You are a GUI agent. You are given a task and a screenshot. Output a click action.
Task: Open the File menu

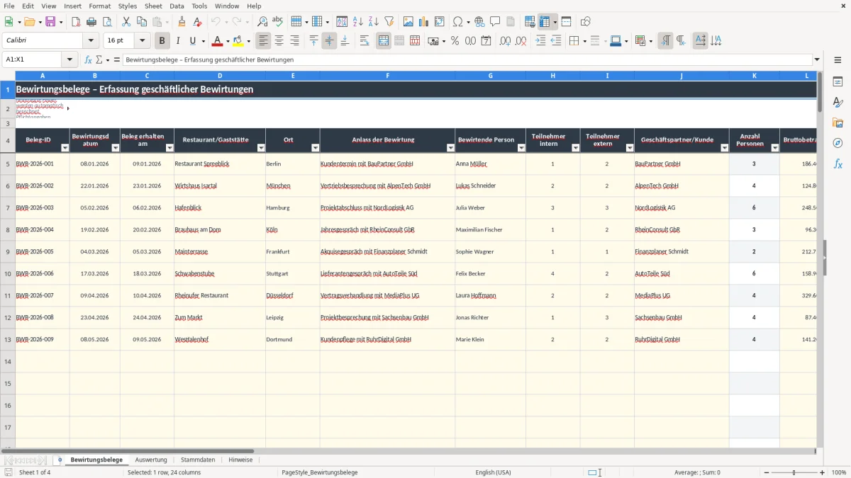coord(9,6)
